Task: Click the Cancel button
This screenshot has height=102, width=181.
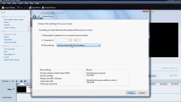Action: [x=142, y=93]
